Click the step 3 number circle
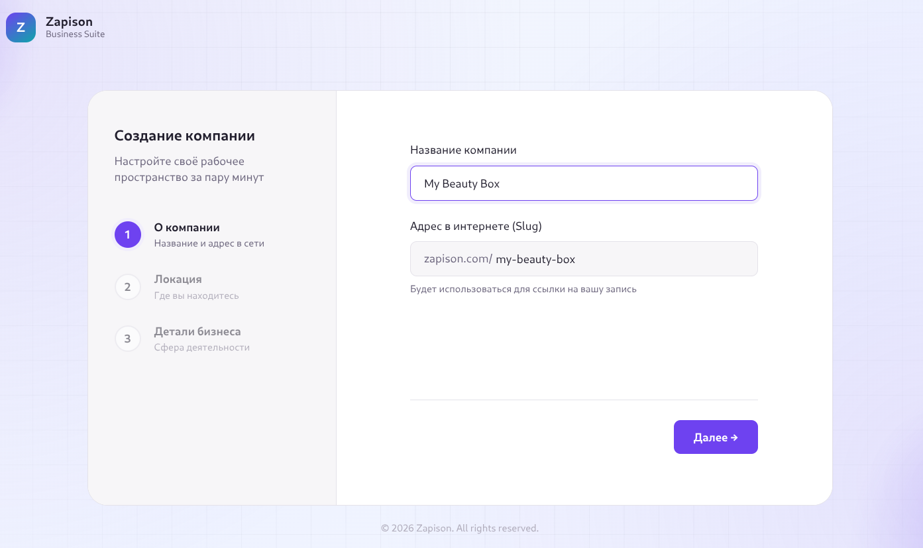 click(x=128, y=339)
